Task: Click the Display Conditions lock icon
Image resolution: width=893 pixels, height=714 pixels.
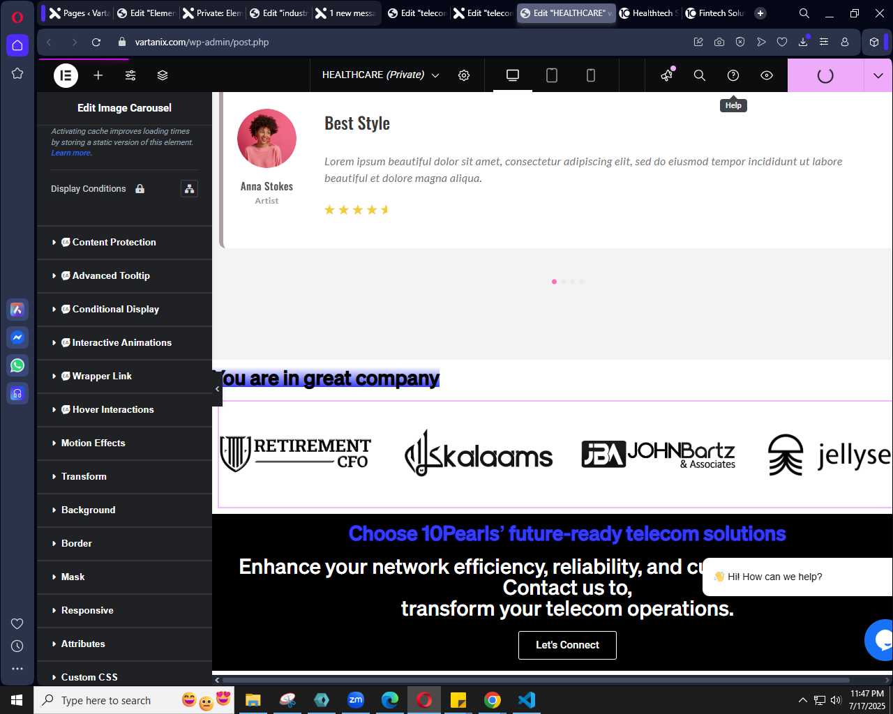Action: (x=140, y=189)
